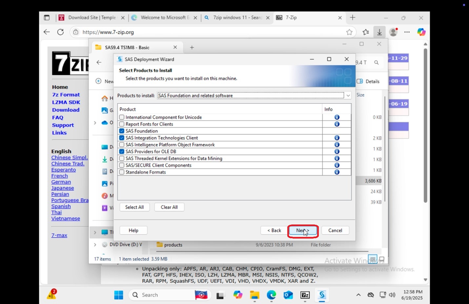Click File Explorer back arrow
This screenshot has width=469, height=304.
99,62
